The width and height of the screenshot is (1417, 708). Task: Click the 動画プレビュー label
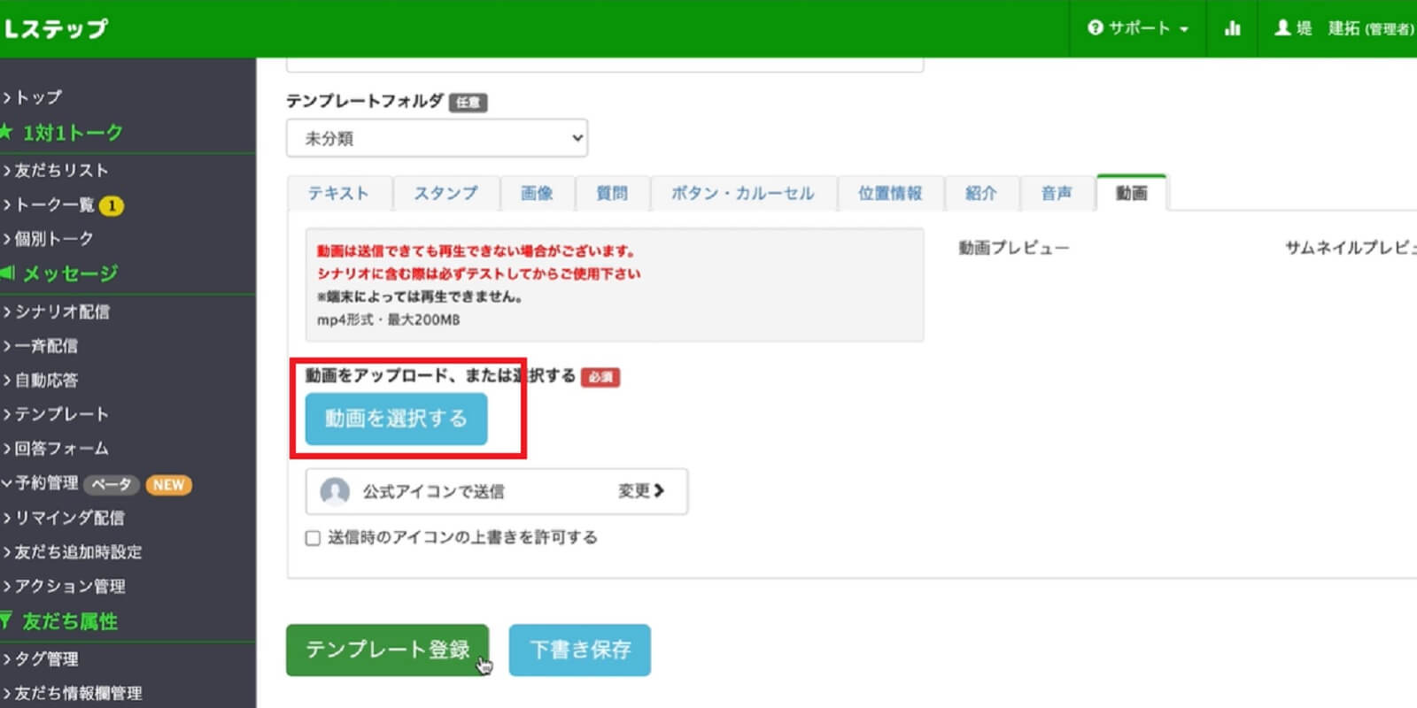coord(1014,248)
